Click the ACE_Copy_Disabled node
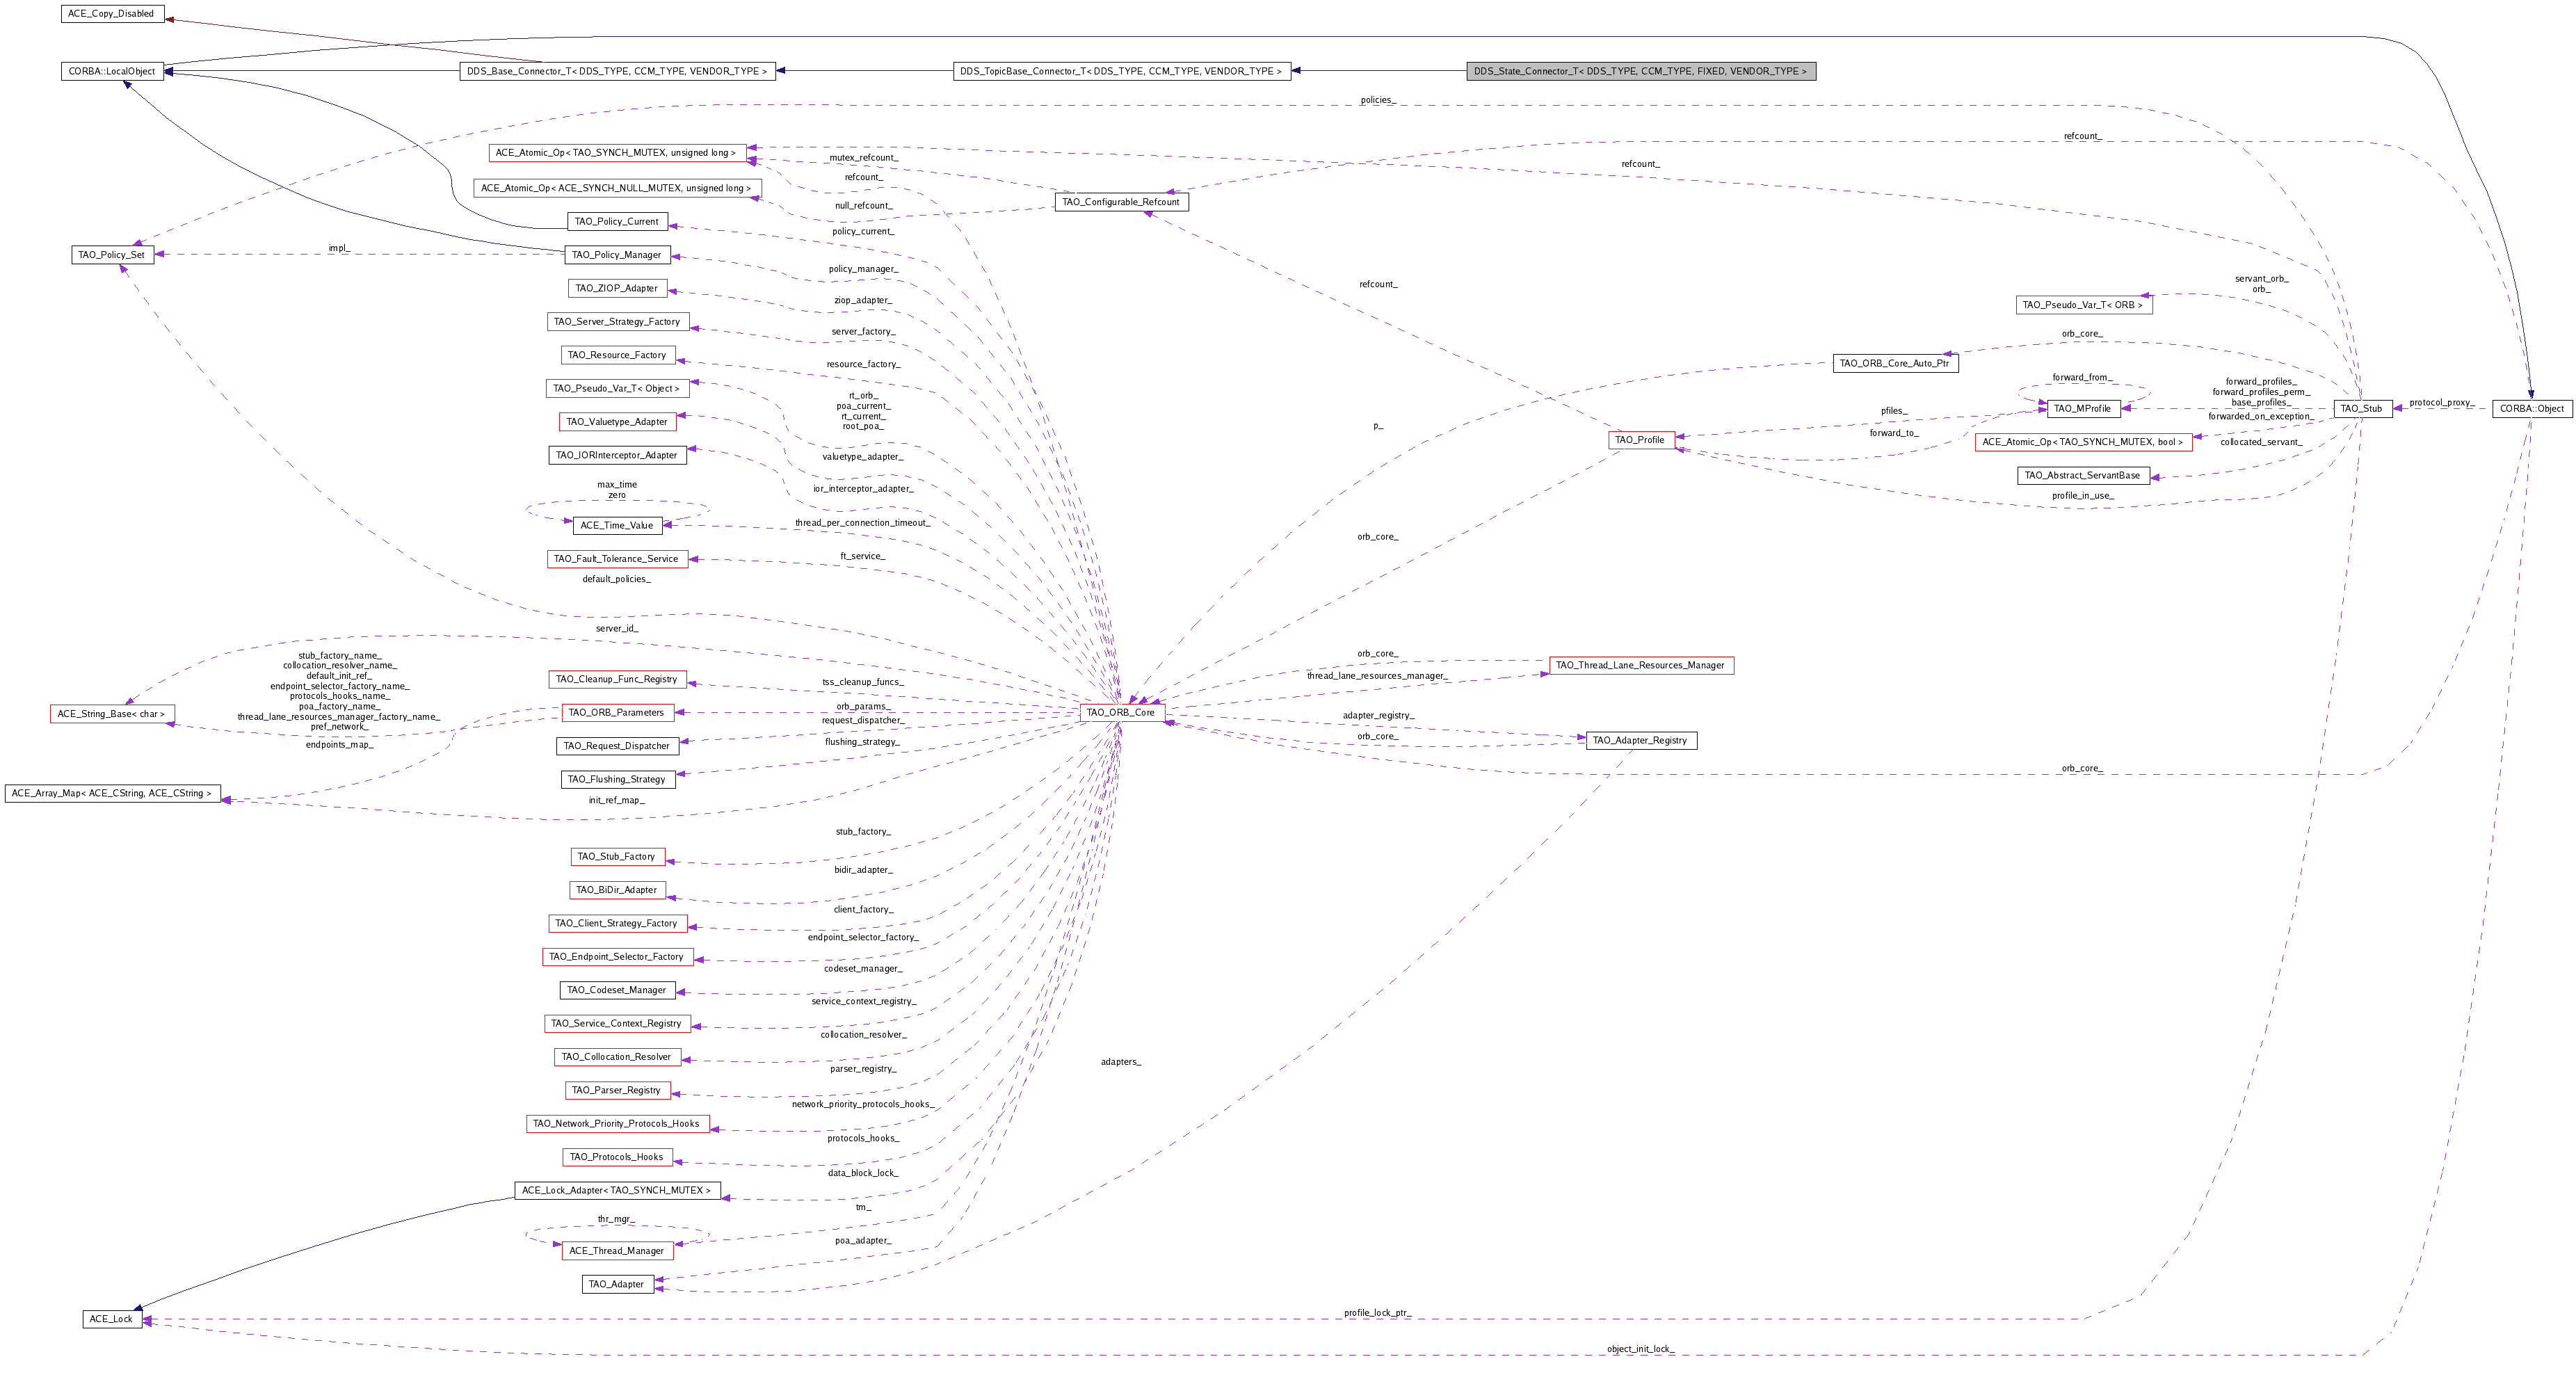 111,13
